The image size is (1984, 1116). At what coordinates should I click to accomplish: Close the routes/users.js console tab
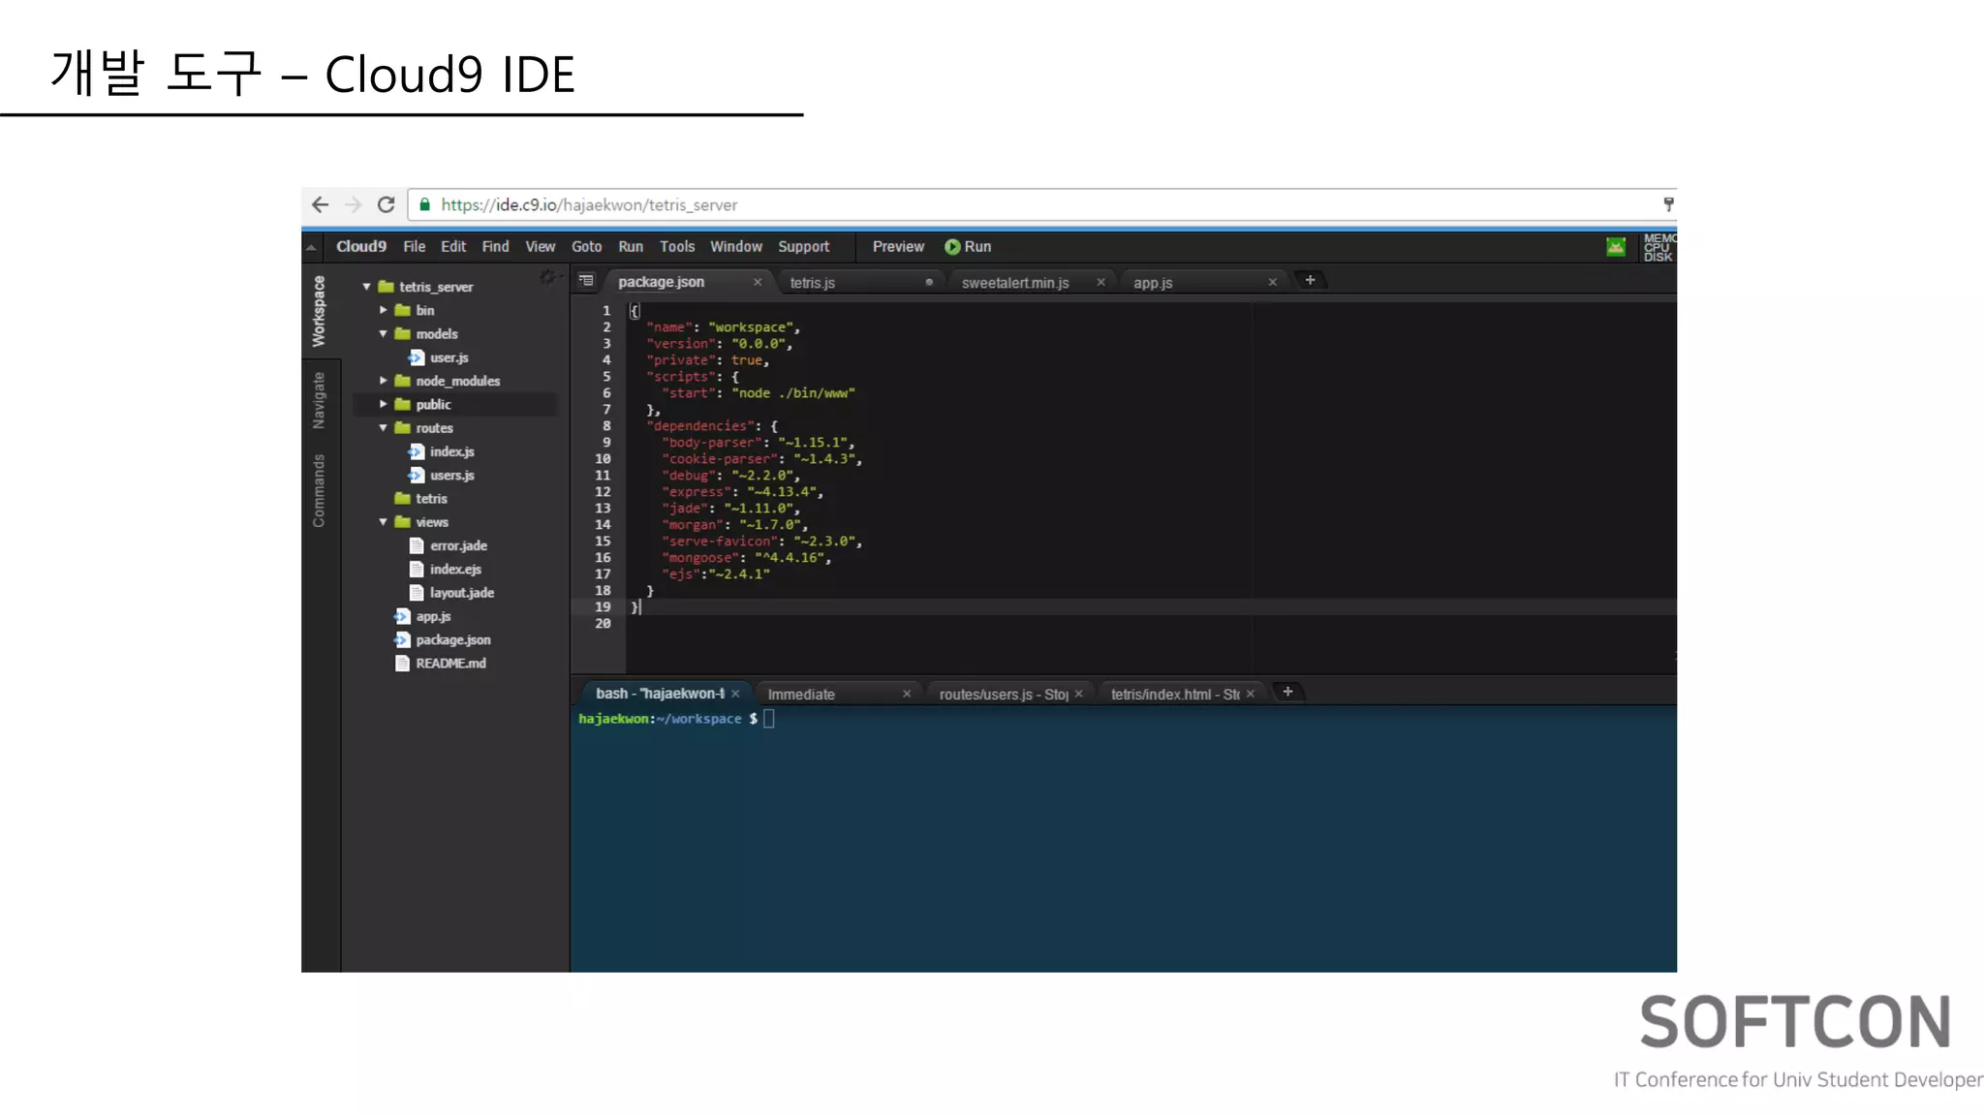click(x=1078, y=694)
